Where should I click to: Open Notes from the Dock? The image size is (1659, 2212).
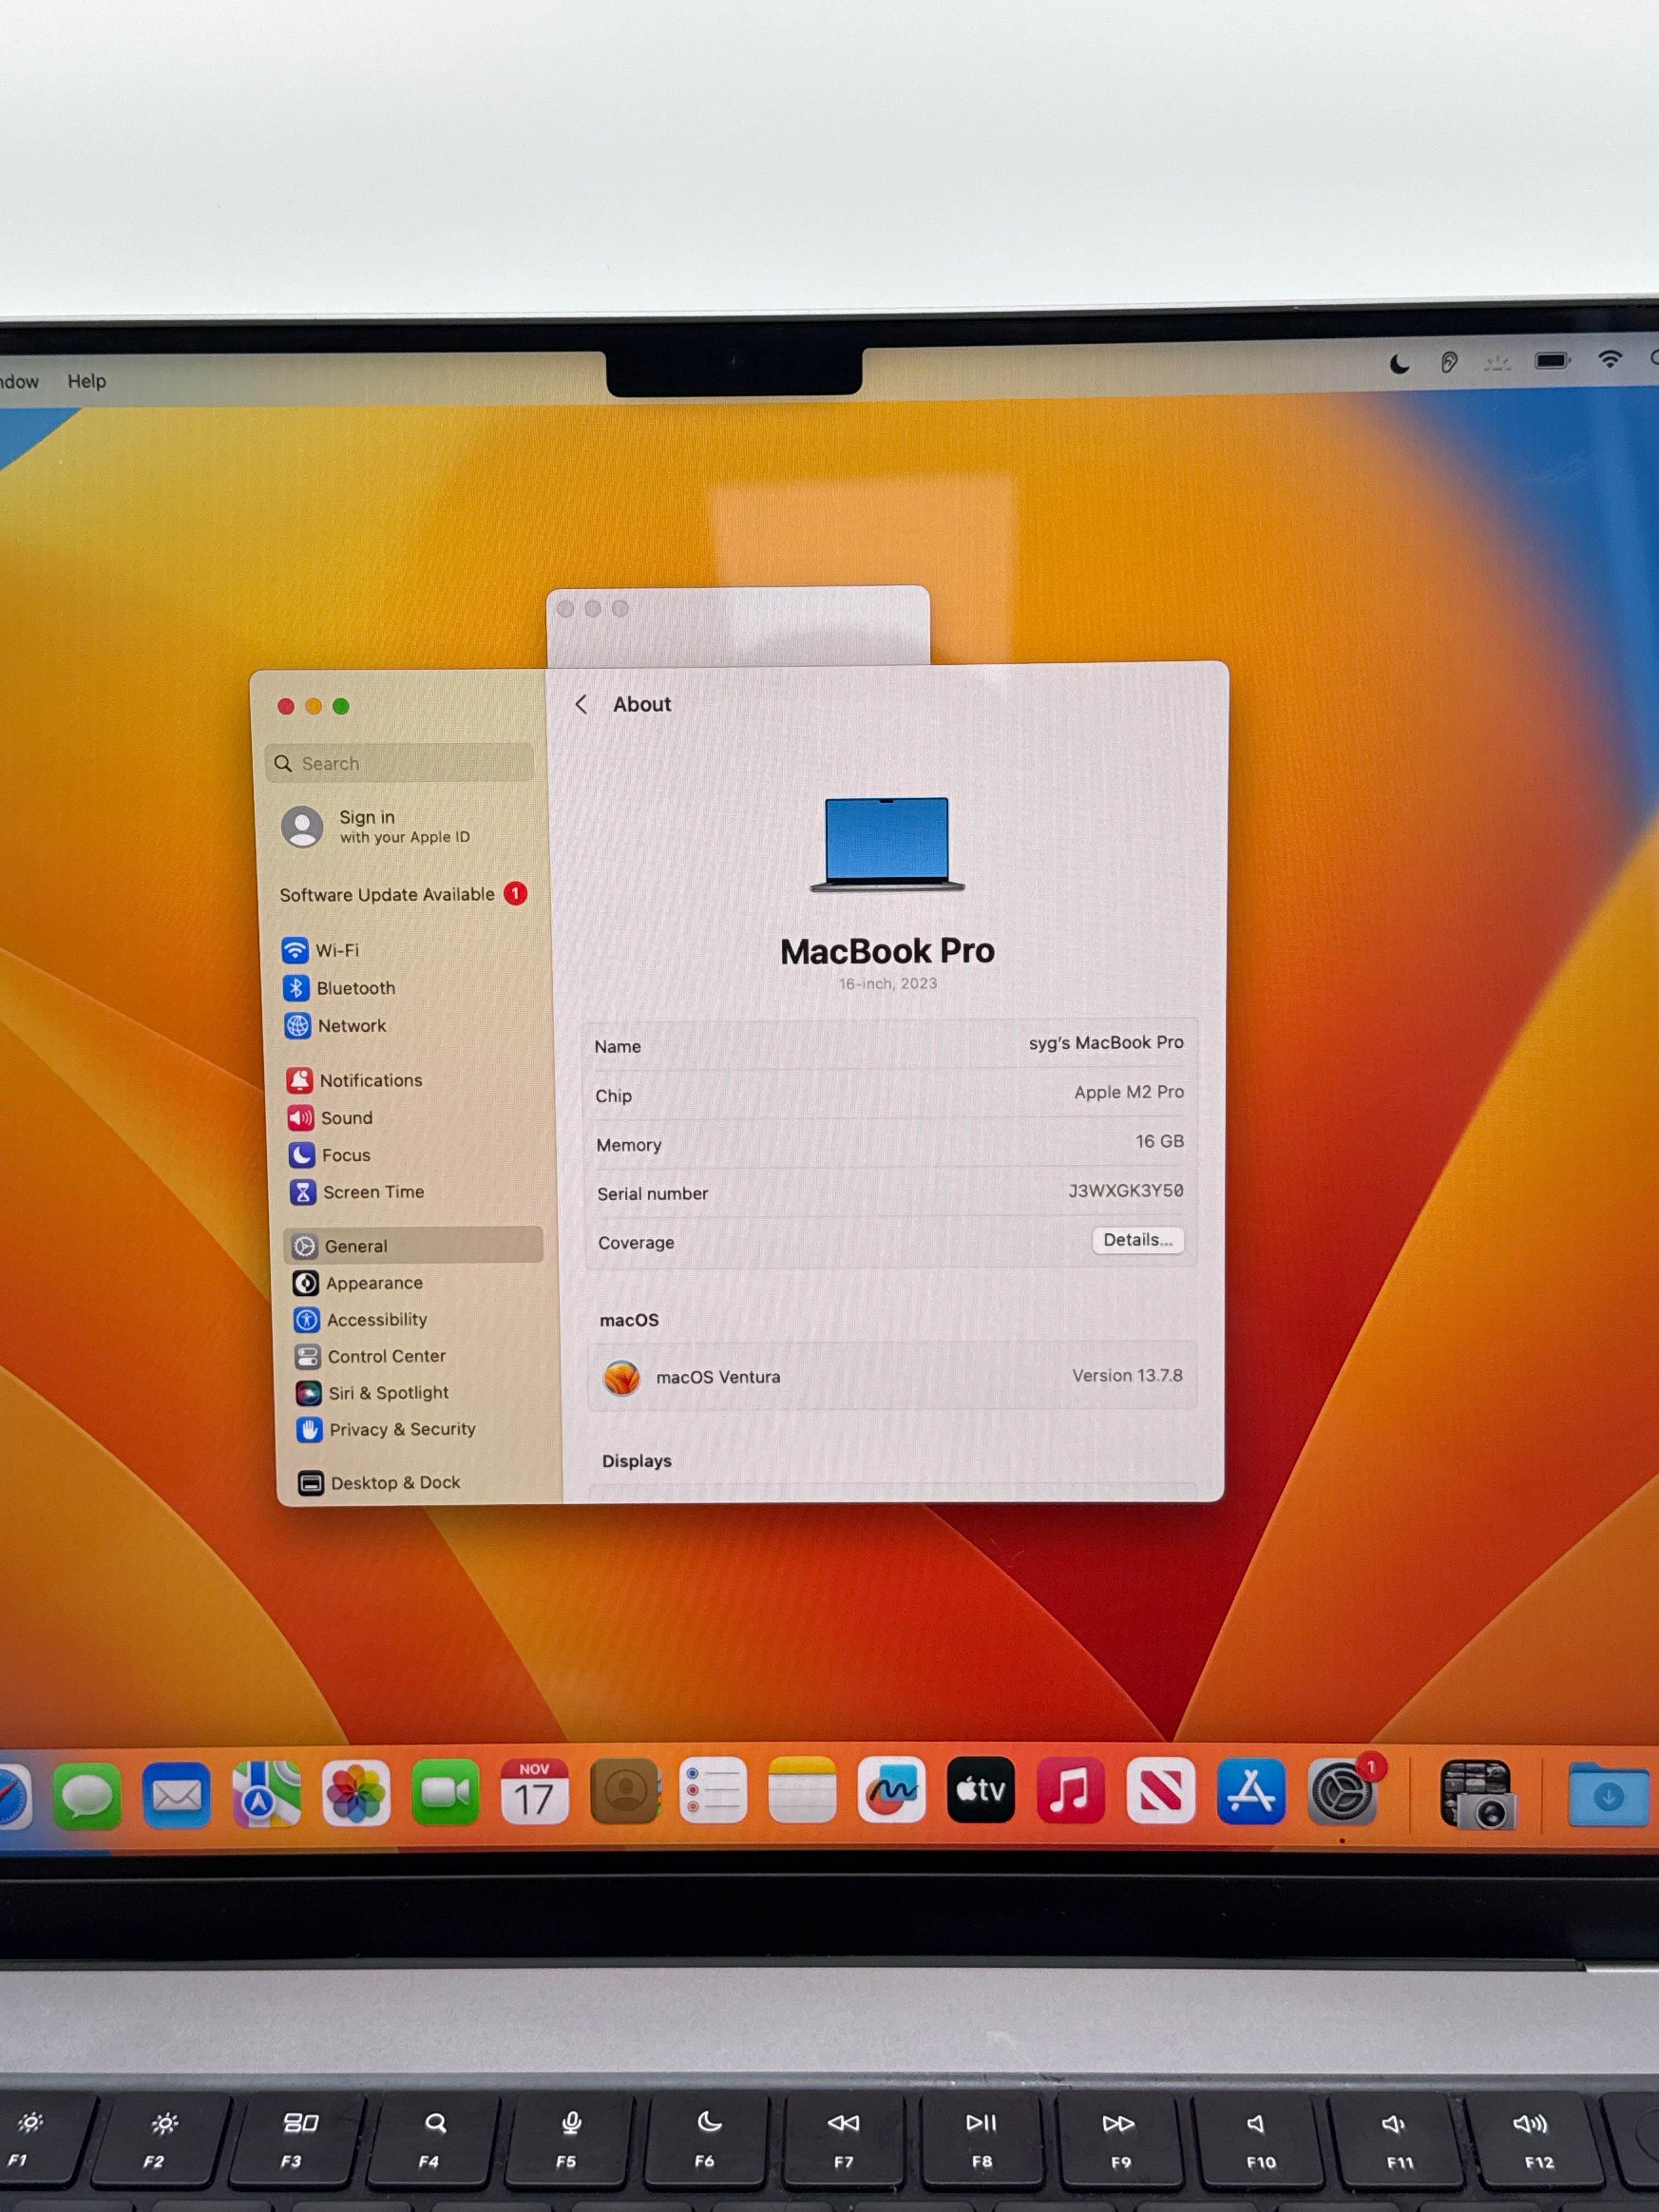click(x=802, y=1789)
